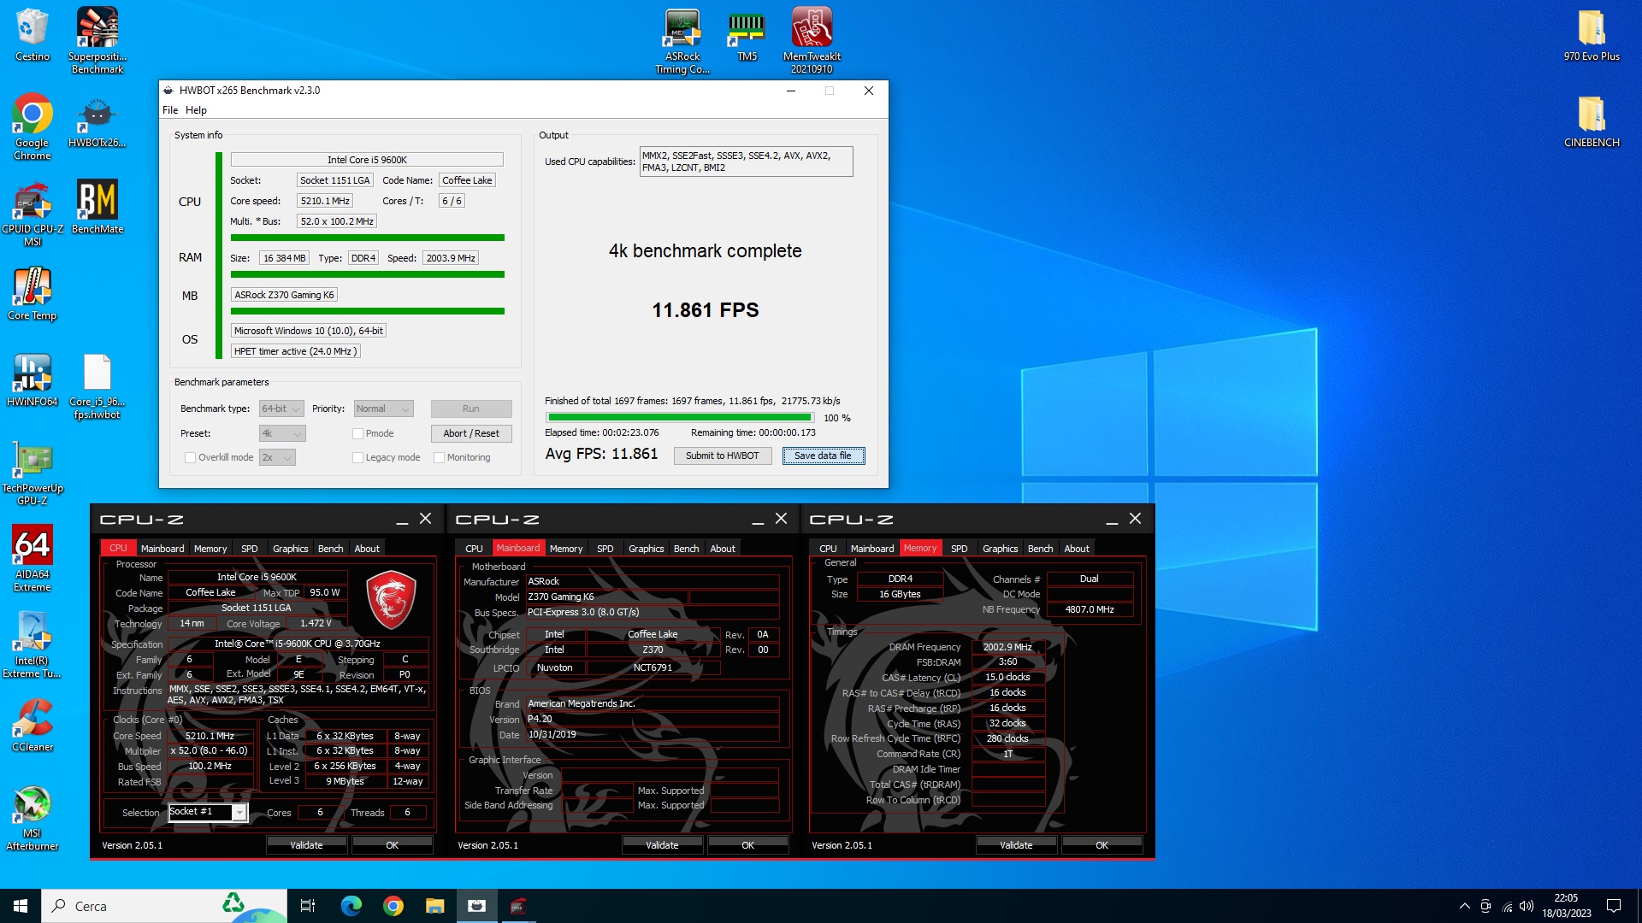Open AIDA64 Extreme desktop shortcut

coord(32,559)
